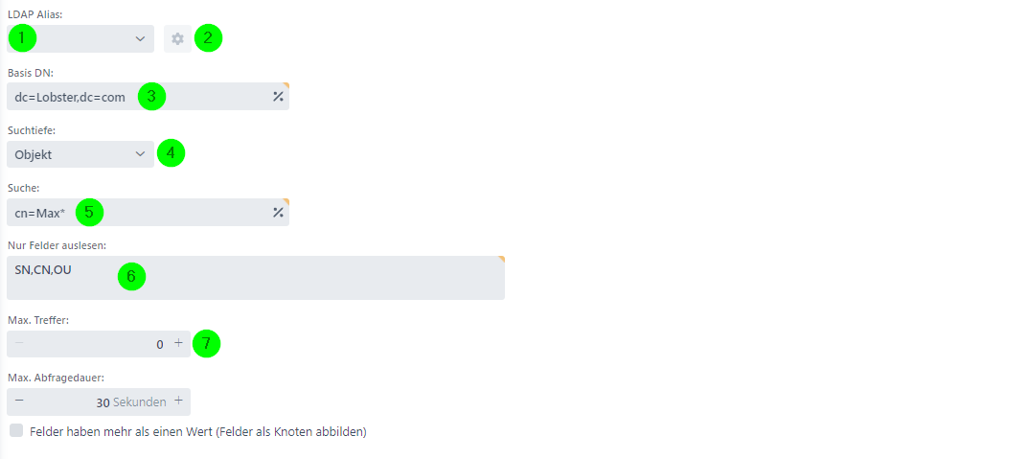The height and width of the screenshot is (459, 1029).
Task: Click the orange corner marker on Suche field
Action: point(286,201)
